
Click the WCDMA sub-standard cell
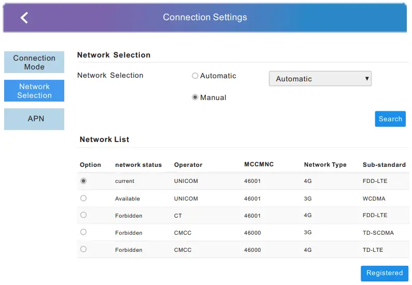[x=374, y=198]
